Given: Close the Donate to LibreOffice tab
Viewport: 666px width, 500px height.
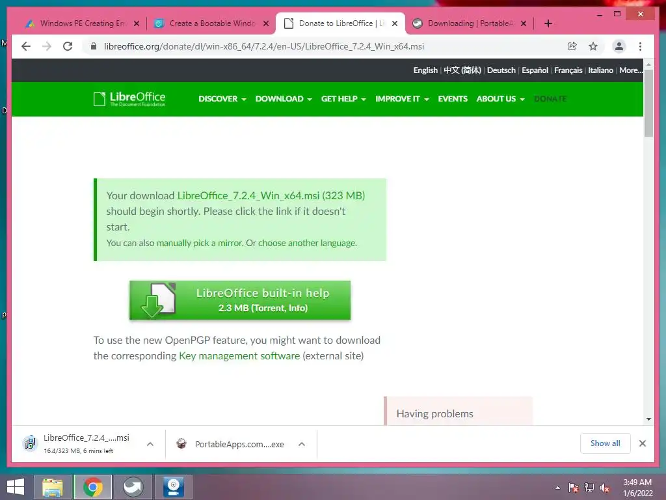Looking at the screenshot, I should 395,23.
